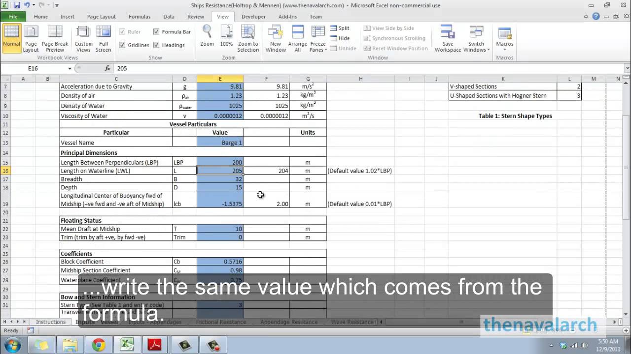Open Google Chrome from taskbar

pyautogui.click(x=99, y=345)
